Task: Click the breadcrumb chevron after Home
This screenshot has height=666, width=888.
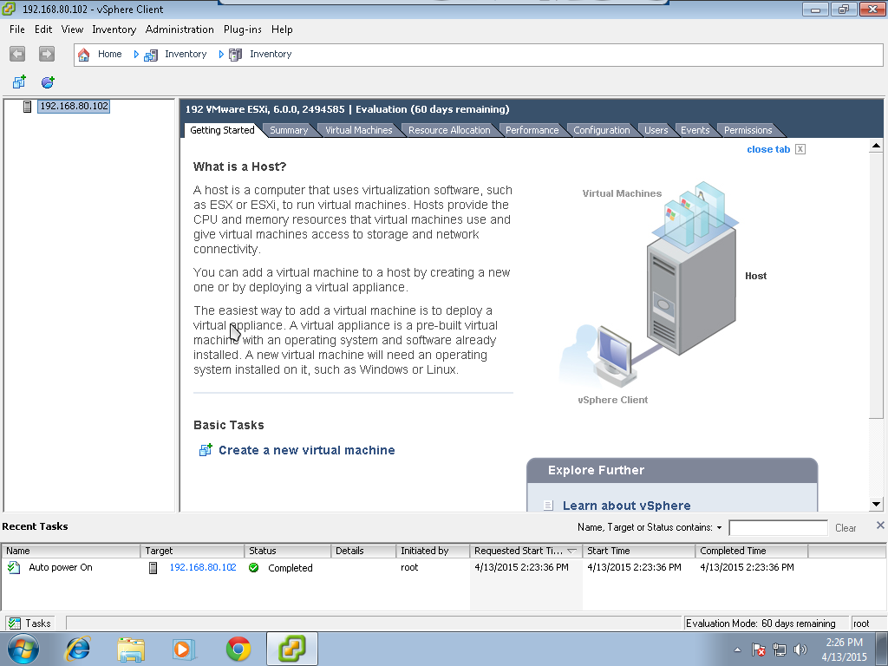Action: pyautogui.click(x=135, y=54)
